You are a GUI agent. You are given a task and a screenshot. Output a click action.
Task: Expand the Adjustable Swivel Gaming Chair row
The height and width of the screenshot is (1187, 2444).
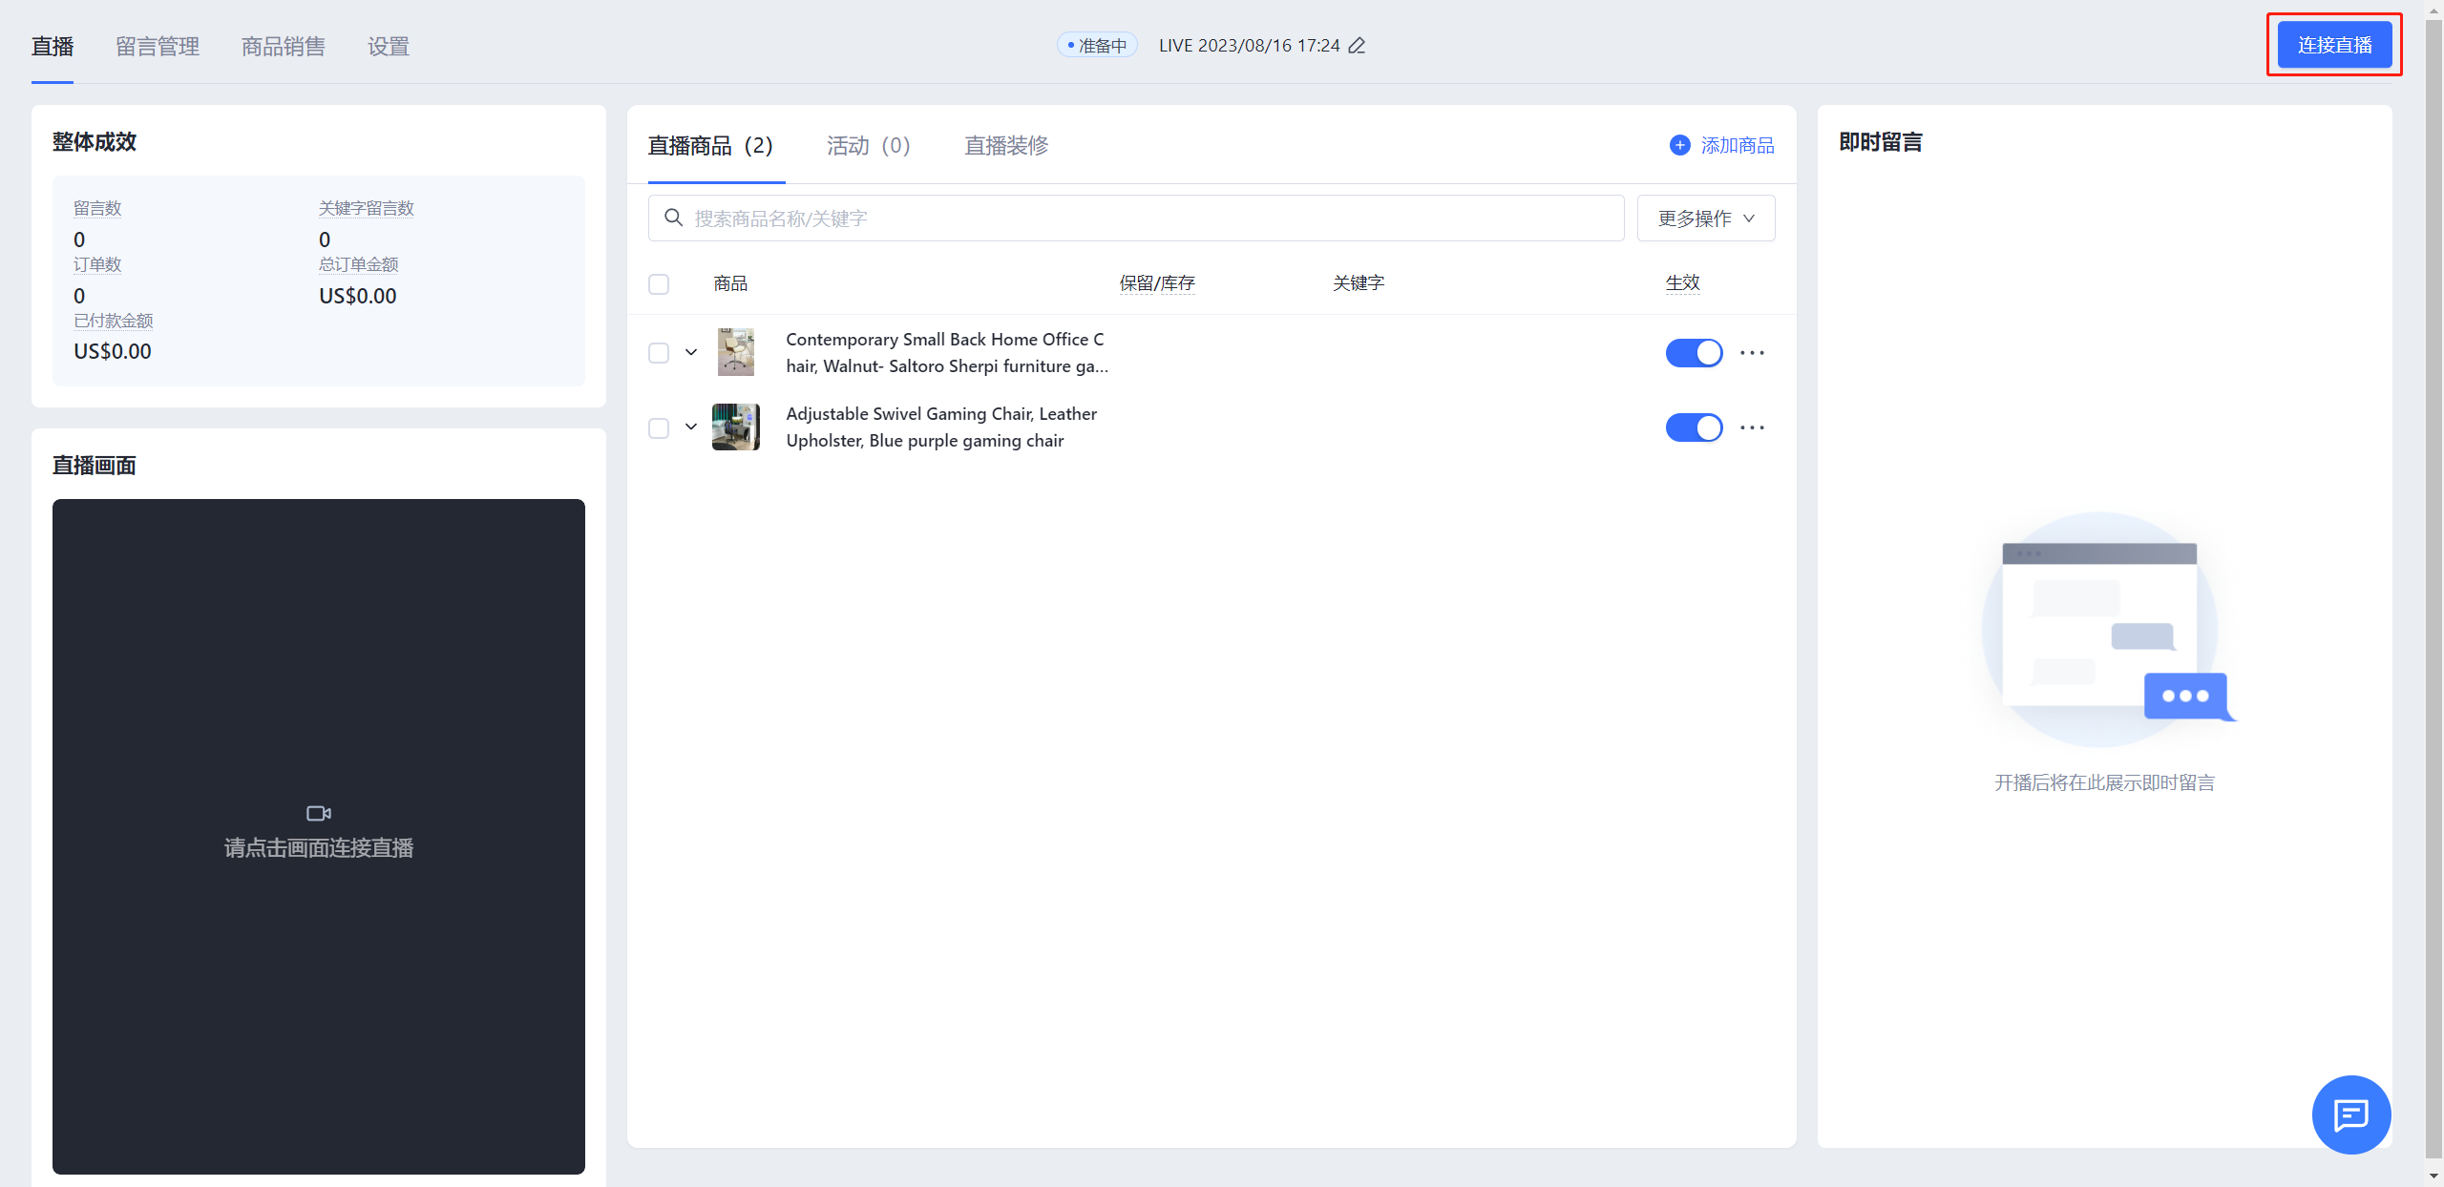[691, 427]
